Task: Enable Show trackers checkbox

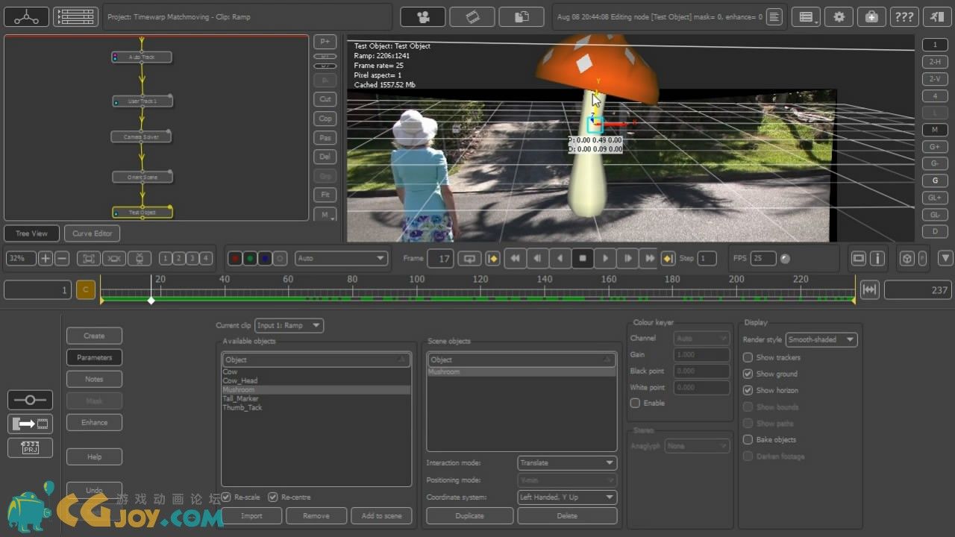Action: point(748,357)
